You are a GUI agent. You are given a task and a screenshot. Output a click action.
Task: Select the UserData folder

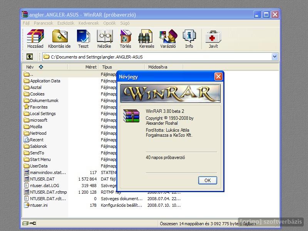35,166
